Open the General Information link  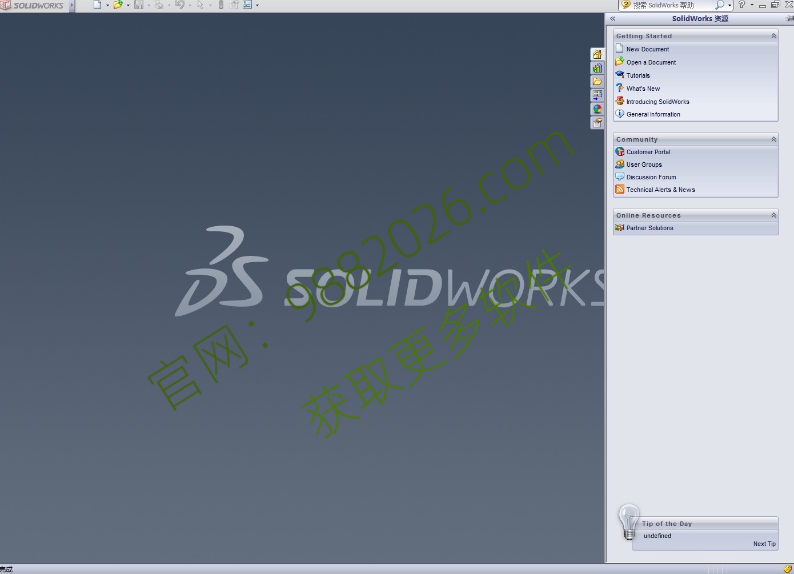[653, 114]
